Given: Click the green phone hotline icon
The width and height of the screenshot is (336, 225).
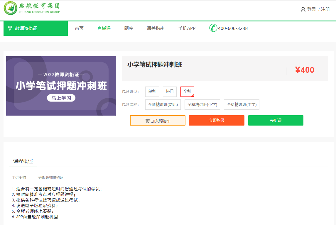Looking at the screenshot, I should (213, 28).
